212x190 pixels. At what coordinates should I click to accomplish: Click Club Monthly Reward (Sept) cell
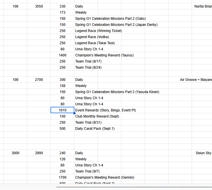[x=97, y=116]
